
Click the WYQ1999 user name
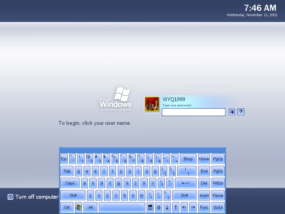[174, 99]
